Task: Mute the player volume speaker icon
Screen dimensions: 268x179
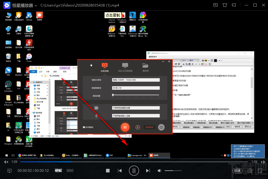Action: point(159,171)
